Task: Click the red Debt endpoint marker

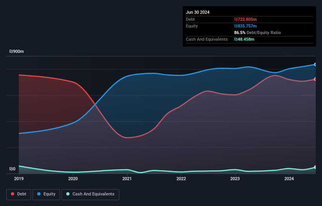Action: (x=315, y=79)
